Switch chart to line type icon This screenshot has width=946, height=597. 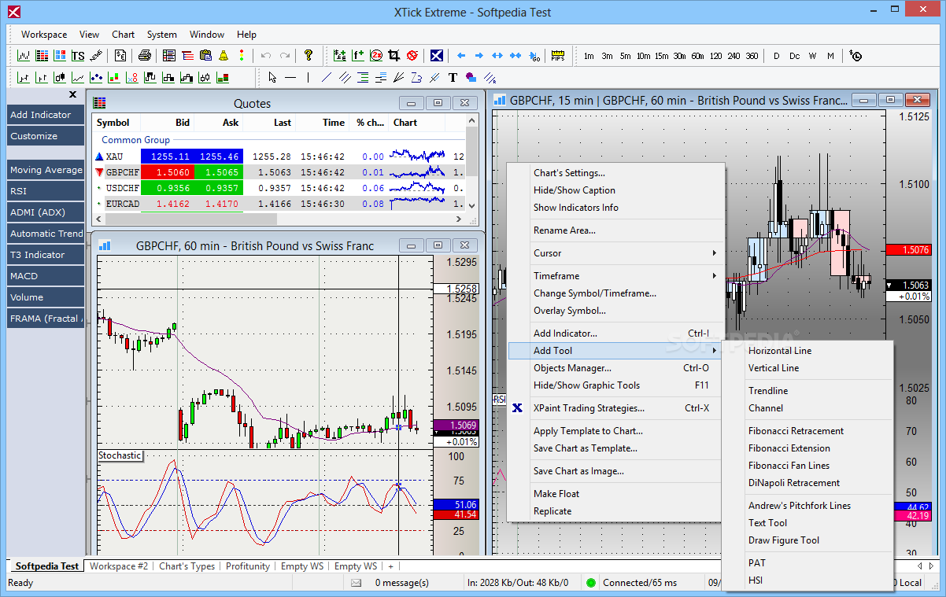coord(78,77)
